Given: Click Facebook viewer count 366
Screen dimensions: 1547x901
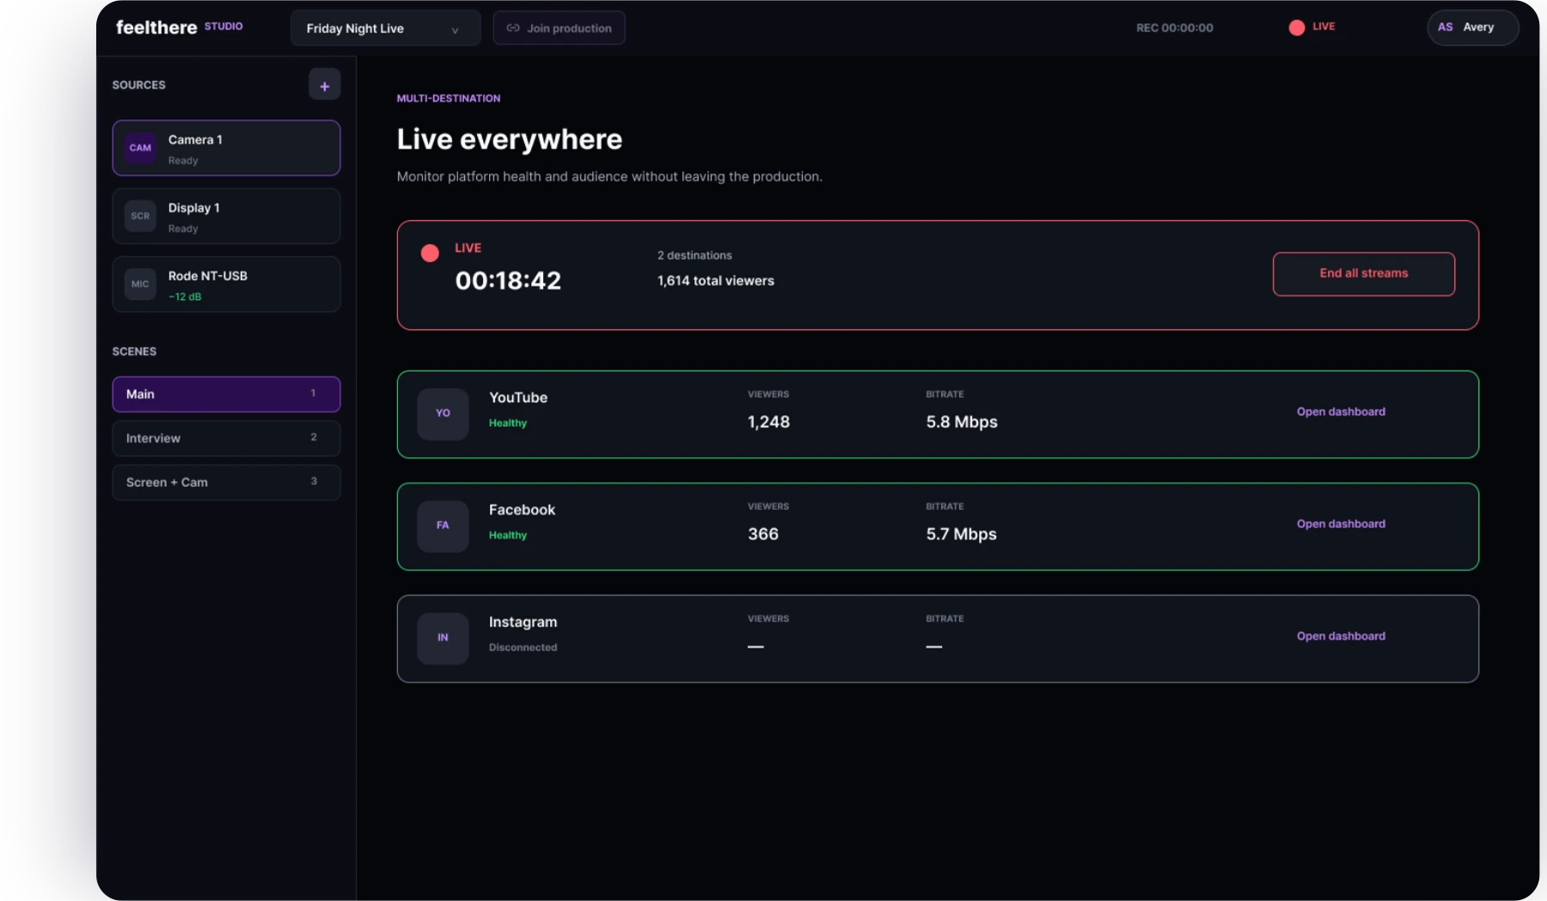Looking at the screenshot, I should tap(763, 534).
